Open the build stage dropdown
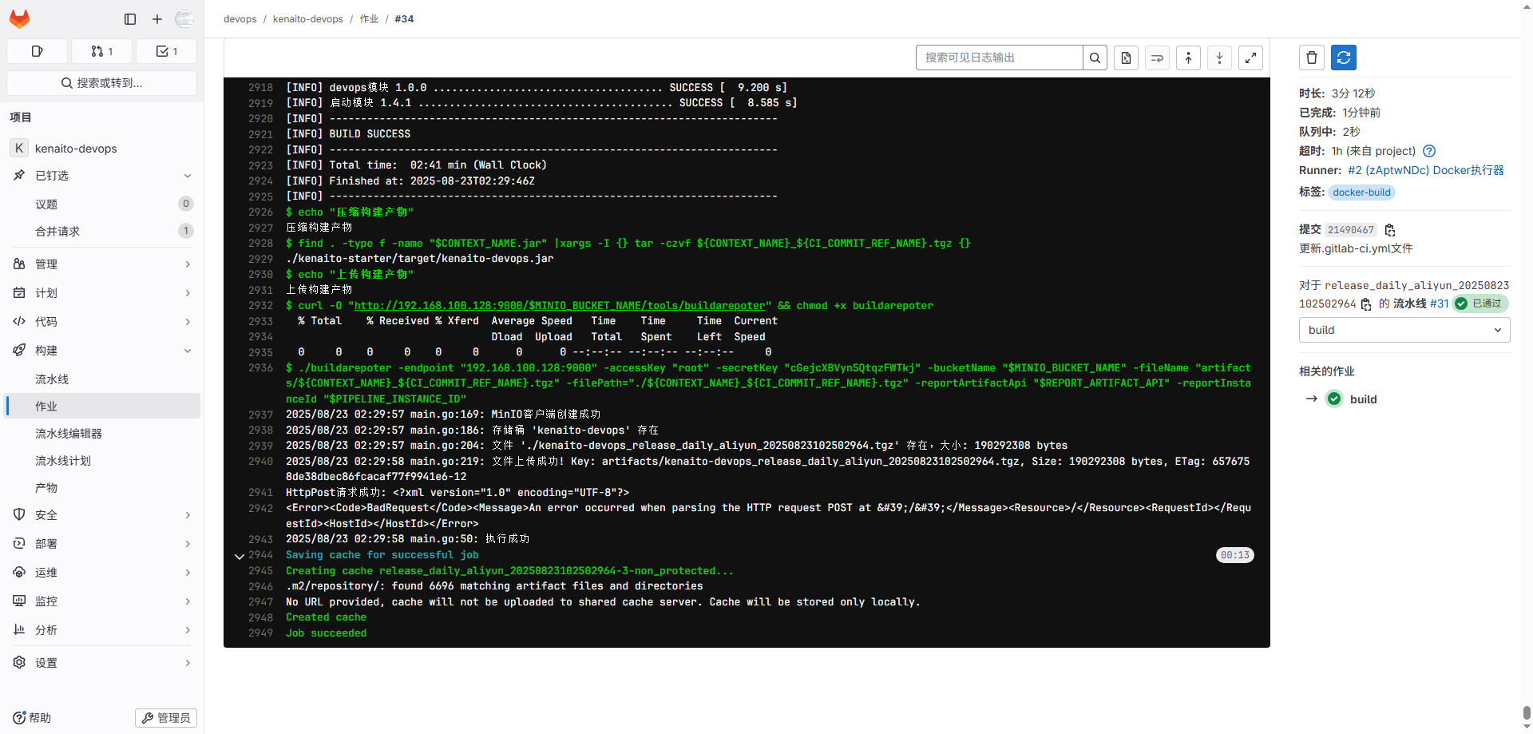 pos(1404,330)
